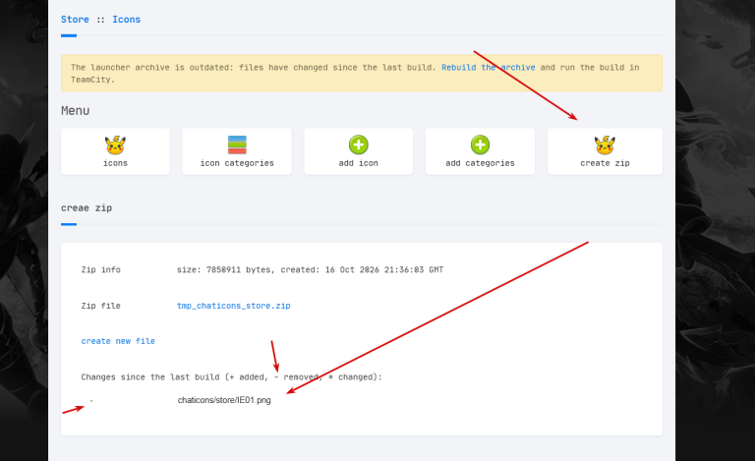Select the chaticons/store/IE01.png path text
The height and width of the screenshot is (461, 755).
224,400
